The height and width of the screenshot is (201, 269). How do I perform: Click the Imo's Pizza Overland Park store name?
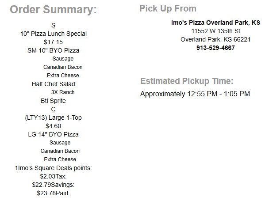coord(215,23)
